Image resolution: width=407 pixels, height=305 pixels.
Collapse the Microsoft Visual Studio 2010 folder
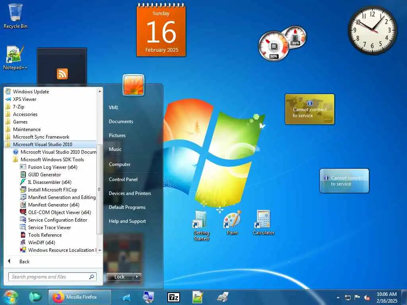(50, 144)
